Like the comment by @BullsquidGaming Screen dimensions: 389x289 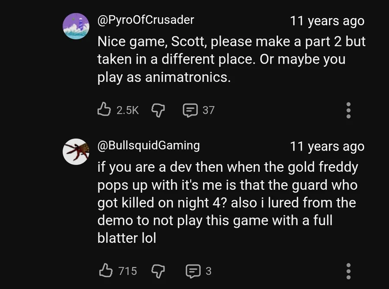106,271
